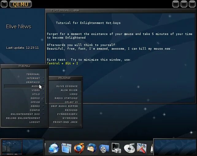This screenshot has width=197, height=156.
Task: Click the Tutorial for Enlightenment Hot-keys heading
Action: pos(88,23)
